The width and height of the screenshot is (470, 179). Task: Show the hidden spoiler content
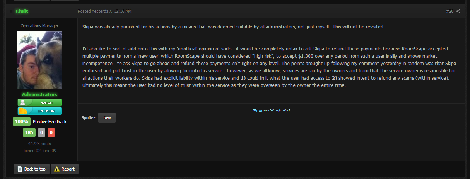point(107,118)
